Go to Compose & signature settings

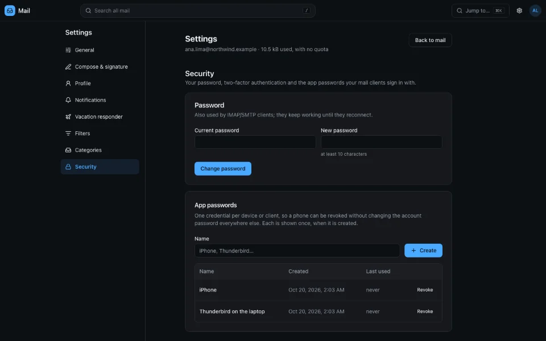[x=100, y=67]
